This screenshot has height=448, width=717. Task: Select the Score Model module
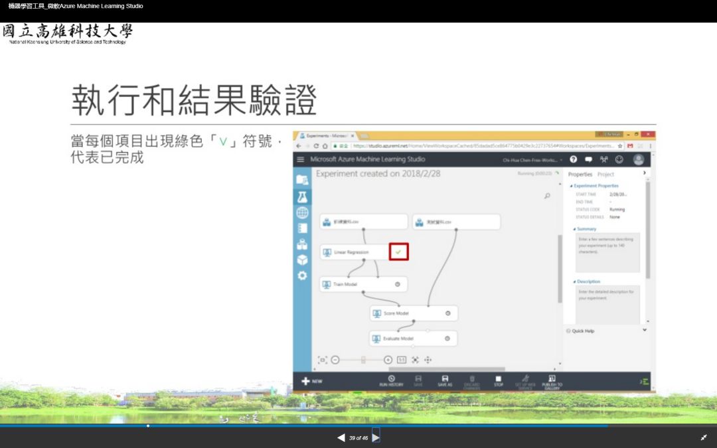click(414, 313)
